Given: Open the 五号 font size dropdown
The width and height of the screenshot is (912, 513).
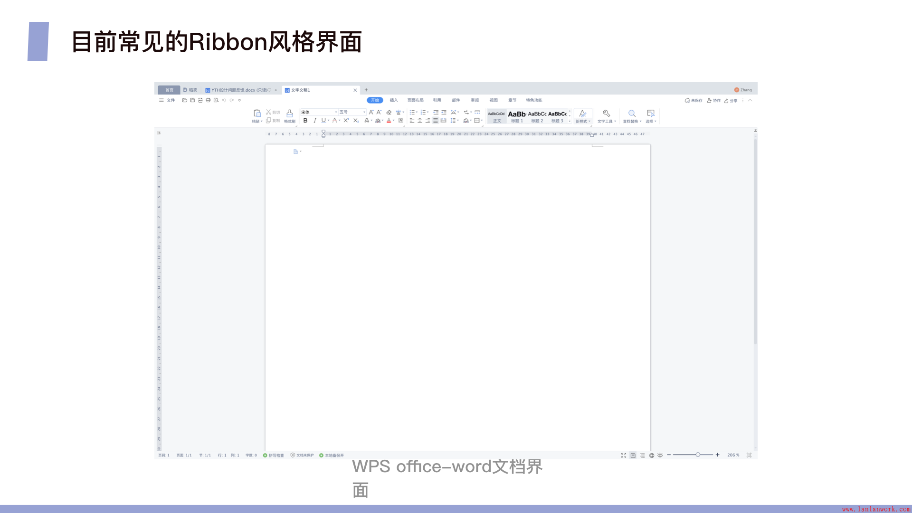Looking at the screenshot, I should (x=364, y=112).
